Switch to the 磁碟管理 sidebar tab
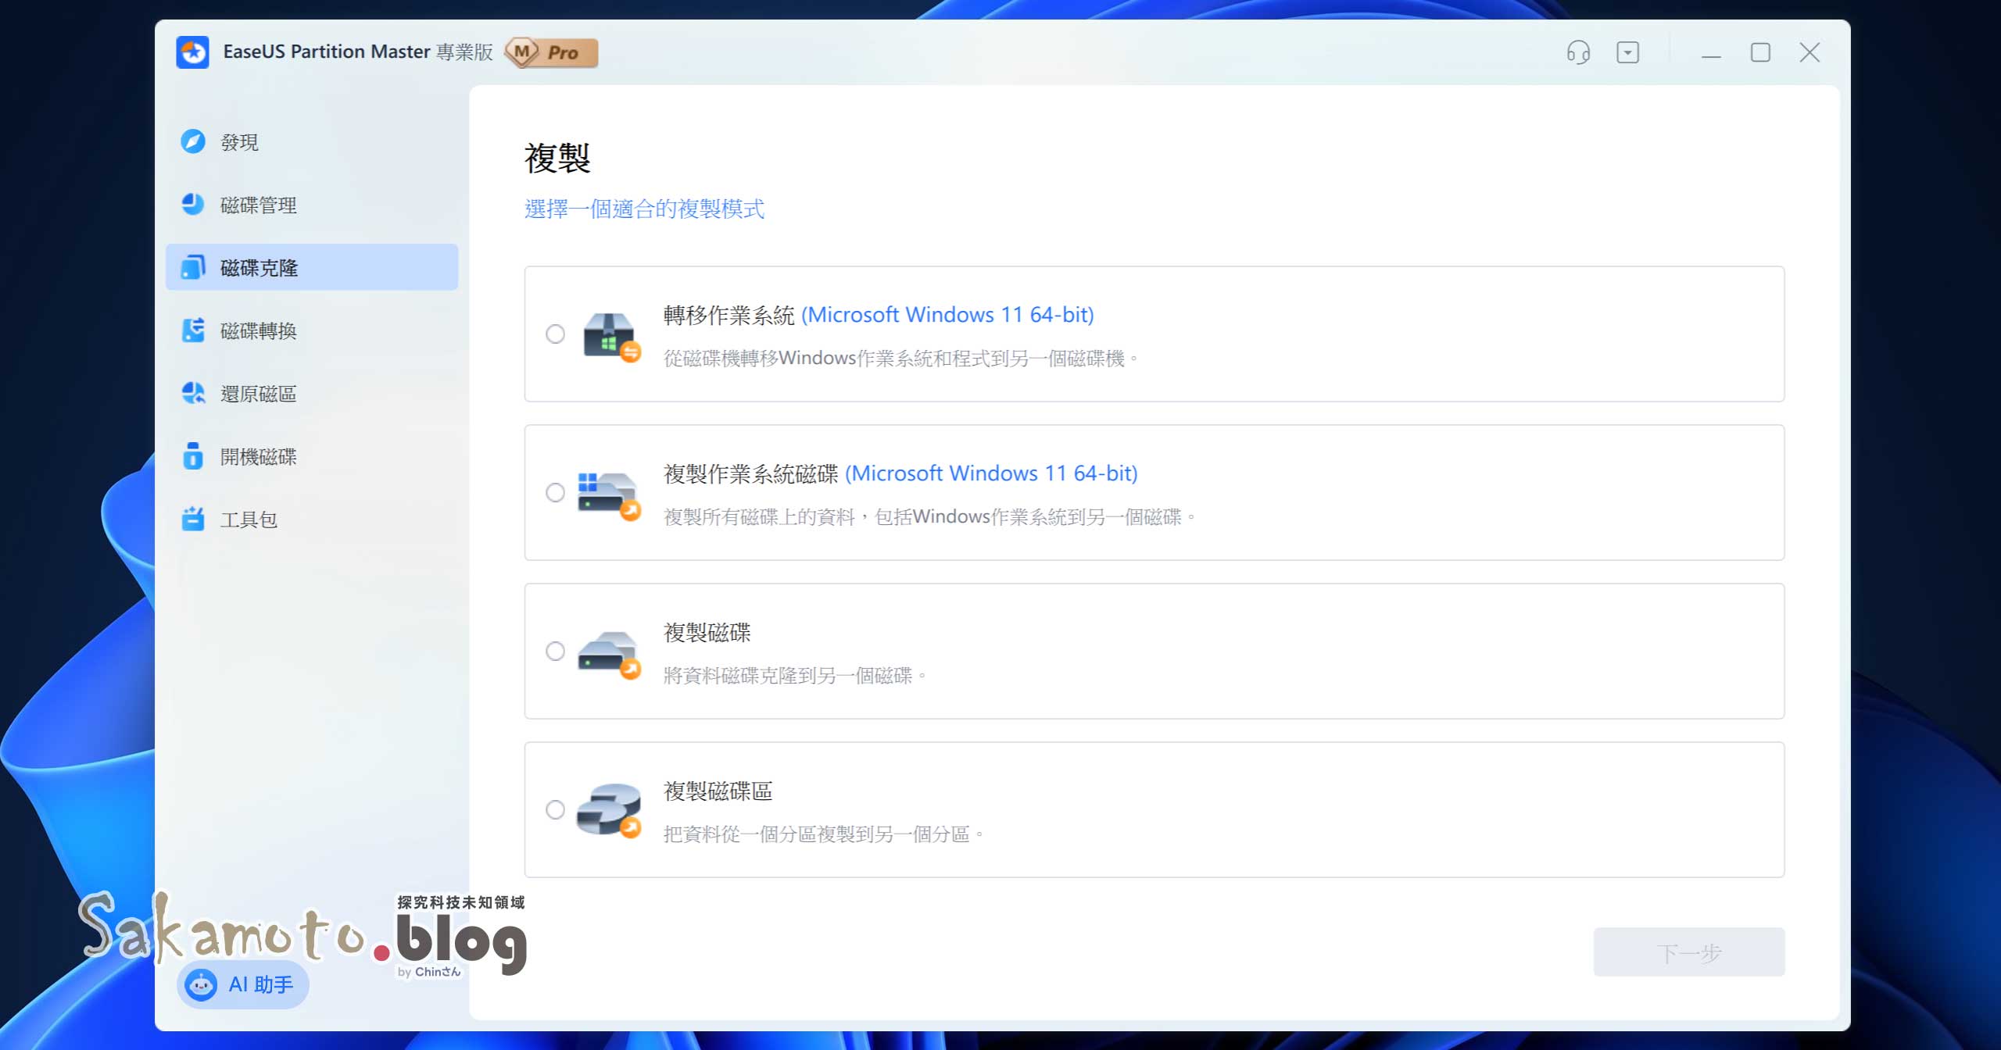Viewport: 2001px width, 1050px height. [258, 205]
